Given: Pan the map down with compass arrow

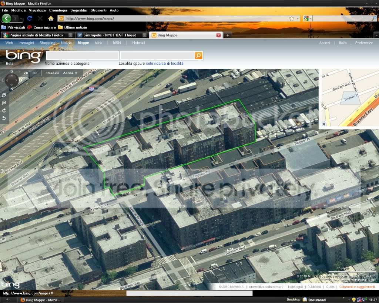Looking at the screenshot, I should click(11, 85).
